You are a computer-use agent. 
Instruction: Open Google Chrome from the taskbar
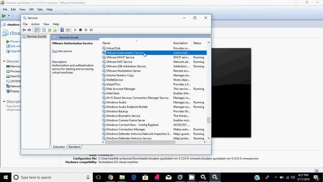pyautogui.click(x=111, y=177)
